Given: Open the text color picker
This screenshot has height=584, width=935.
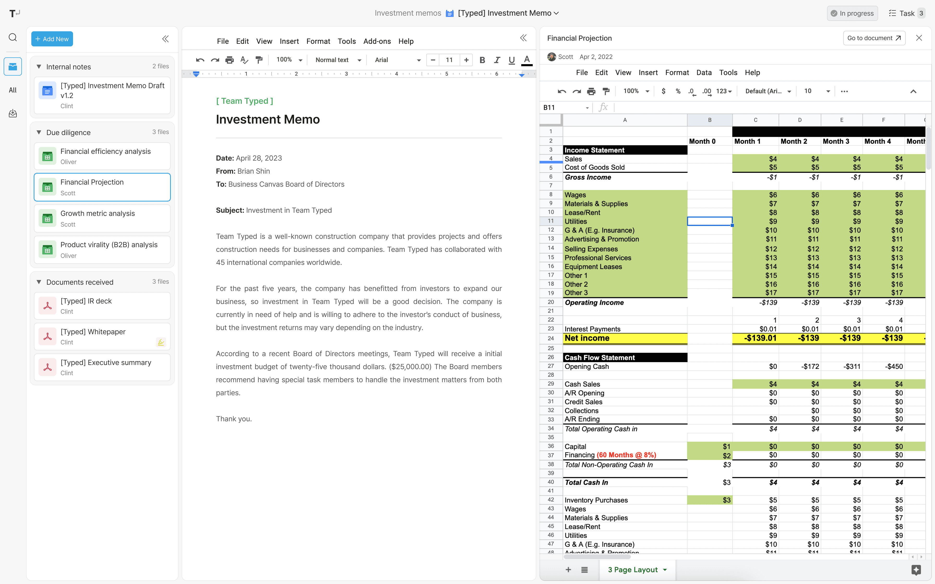Looking at the screenshot, I should (527, 60).
